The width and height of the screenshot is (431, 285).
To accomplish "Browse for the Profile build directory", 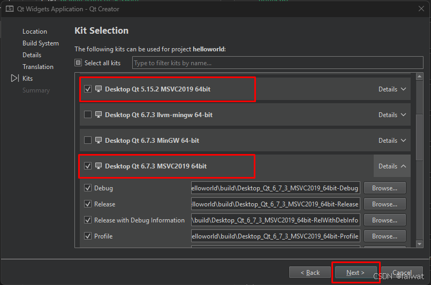I will tap(384, 236).
